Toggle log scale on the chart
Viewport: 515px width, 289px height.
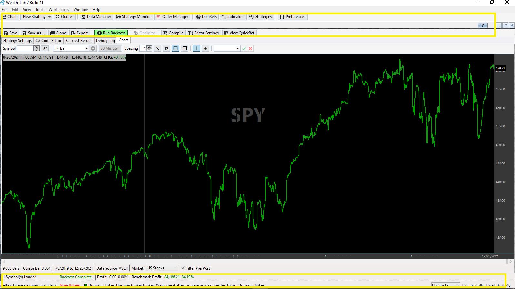[x=157, y=48]
